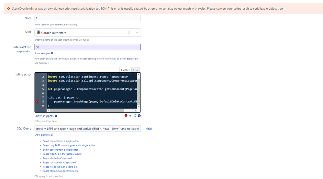Focus the CQL Query input field
Screen dimensions: 323x179
click(x=88, y=129)
